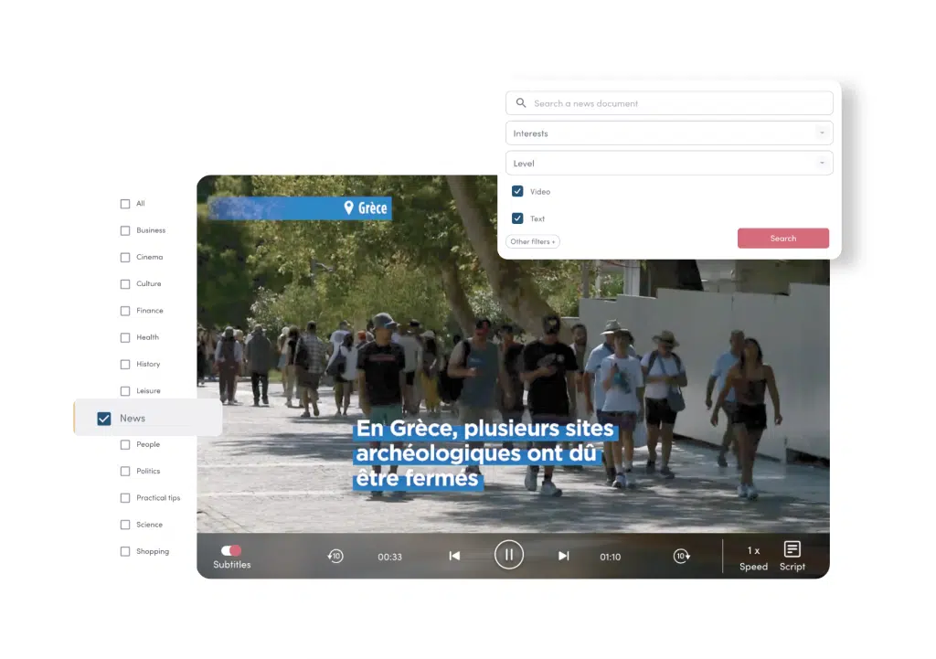Click the subtitle text 'être fermés'
This screenshot has height=659, width=936.
click(417, 478)
